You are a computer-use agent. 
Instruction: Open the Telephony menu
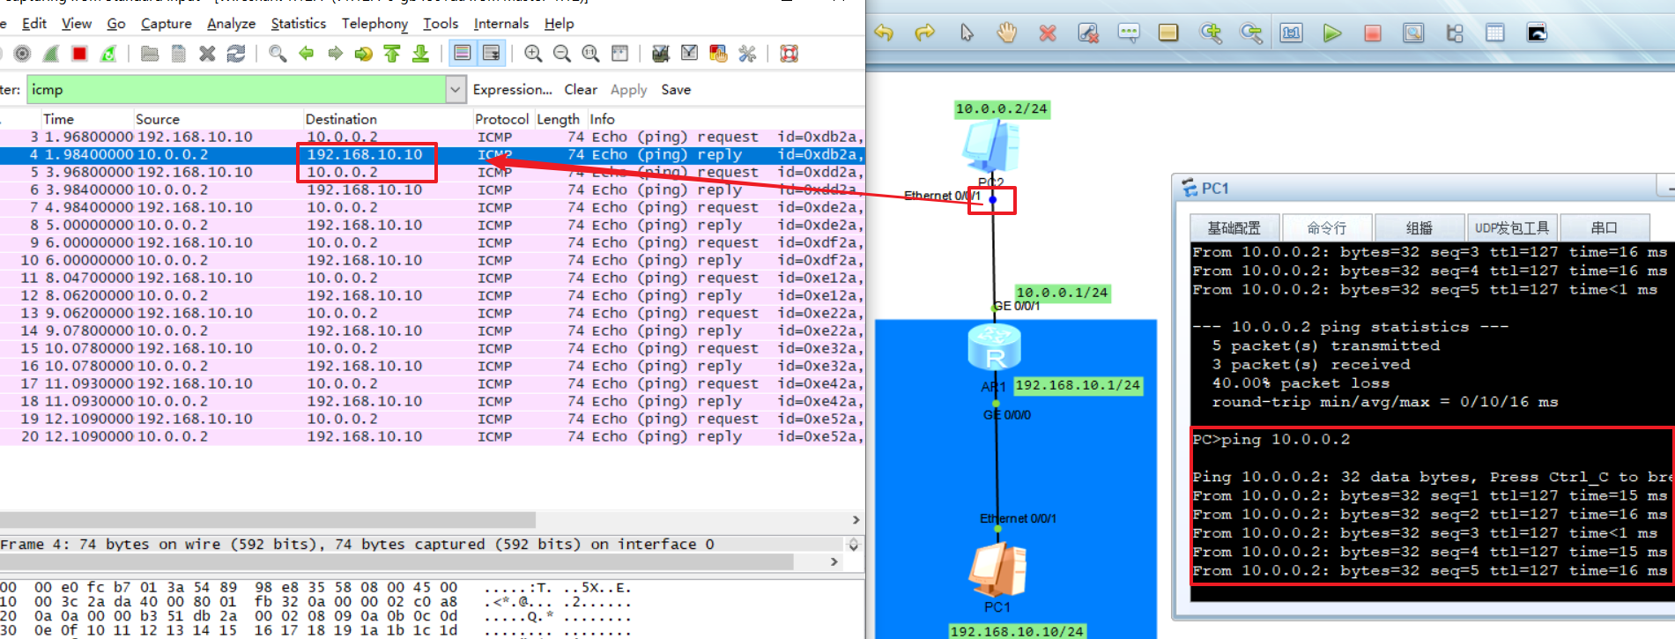click(374, 23)
